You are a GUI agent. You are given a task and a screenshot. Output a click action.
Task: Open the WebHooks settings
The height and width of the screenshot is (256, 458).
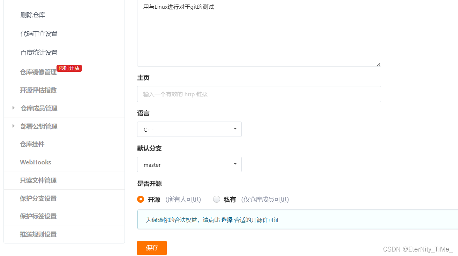[x=36, y=162]
